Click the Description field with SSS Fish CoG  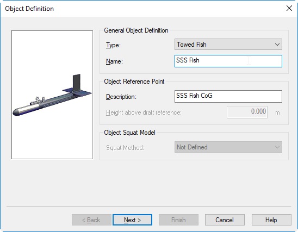coord(228,96)
